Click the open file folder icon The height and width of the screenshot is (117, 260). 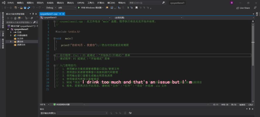click(21, 8)
